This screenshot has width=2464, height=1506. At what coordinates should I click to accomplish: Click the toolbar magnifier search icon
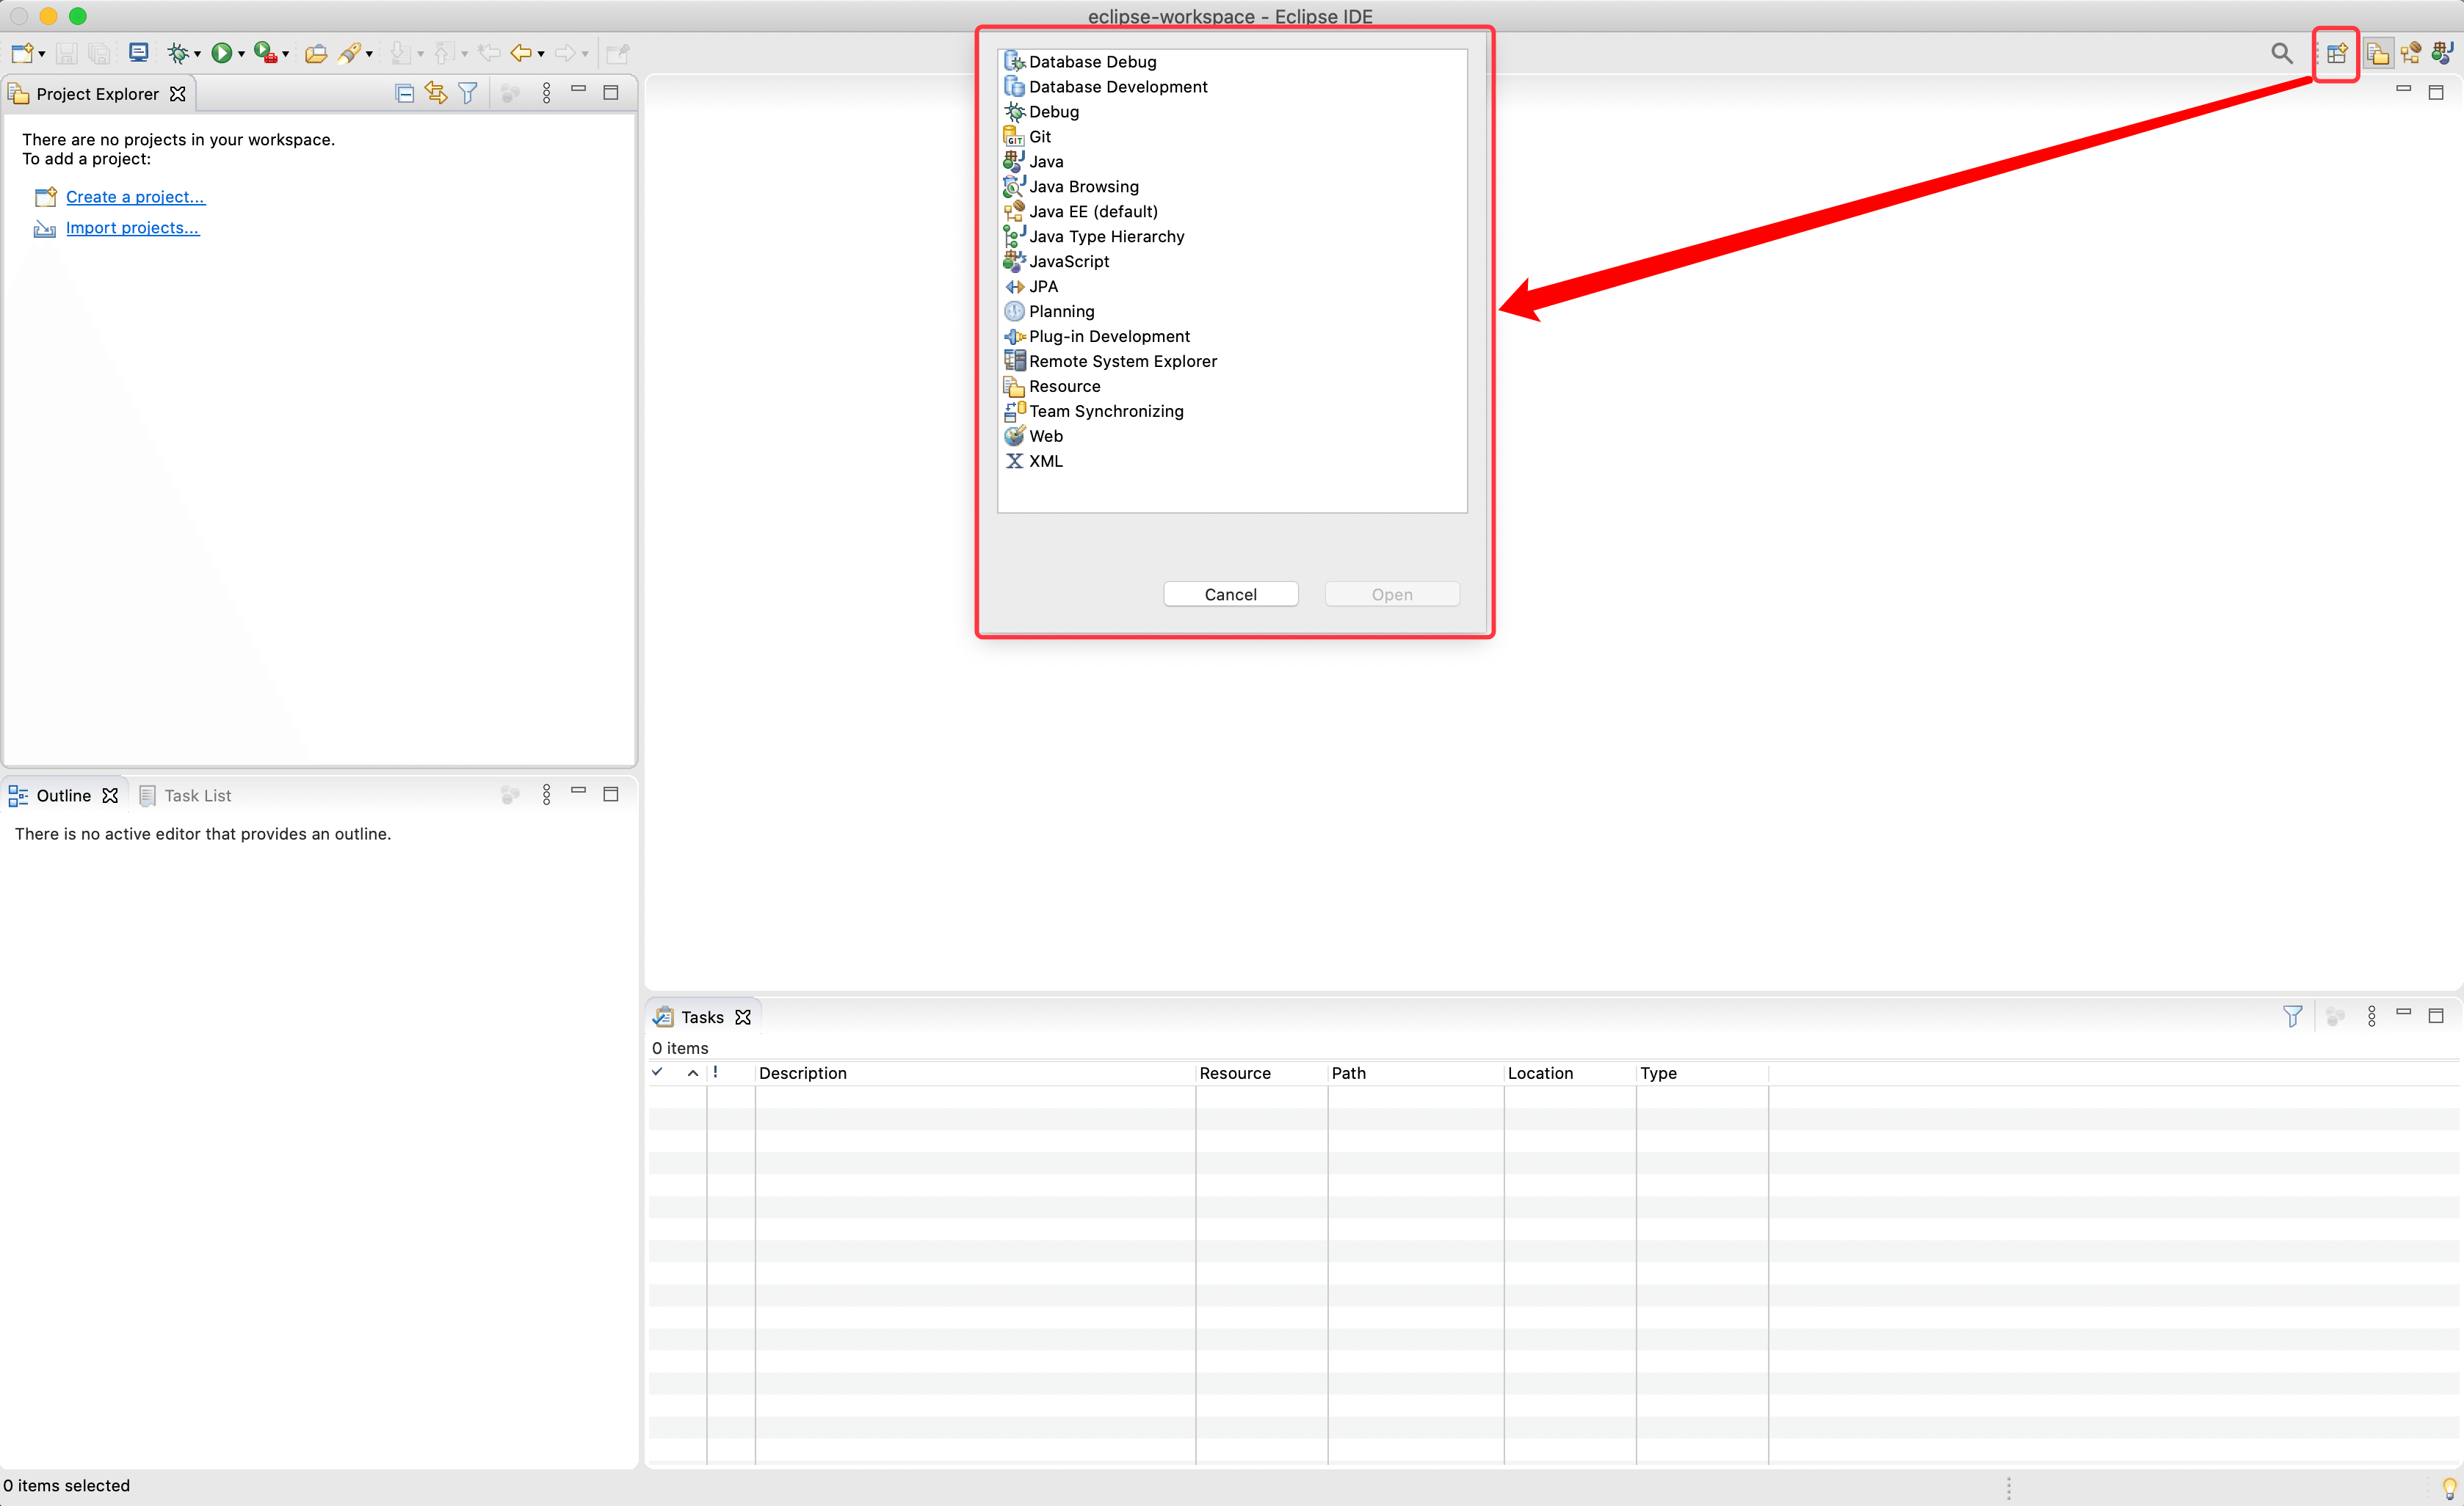[x=2281, y=53]
